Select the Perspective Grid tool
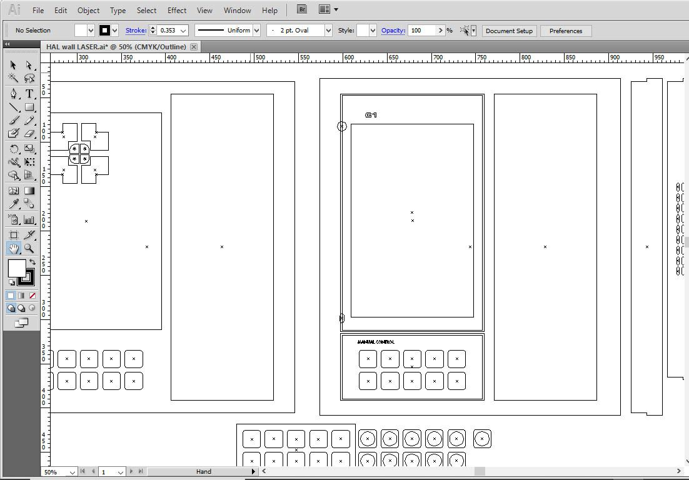 tap(29, 175)
